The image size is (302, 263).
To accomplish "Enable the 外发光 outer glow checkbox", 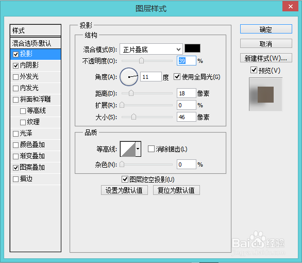I will pyautogui.click(x=16, y=77).
